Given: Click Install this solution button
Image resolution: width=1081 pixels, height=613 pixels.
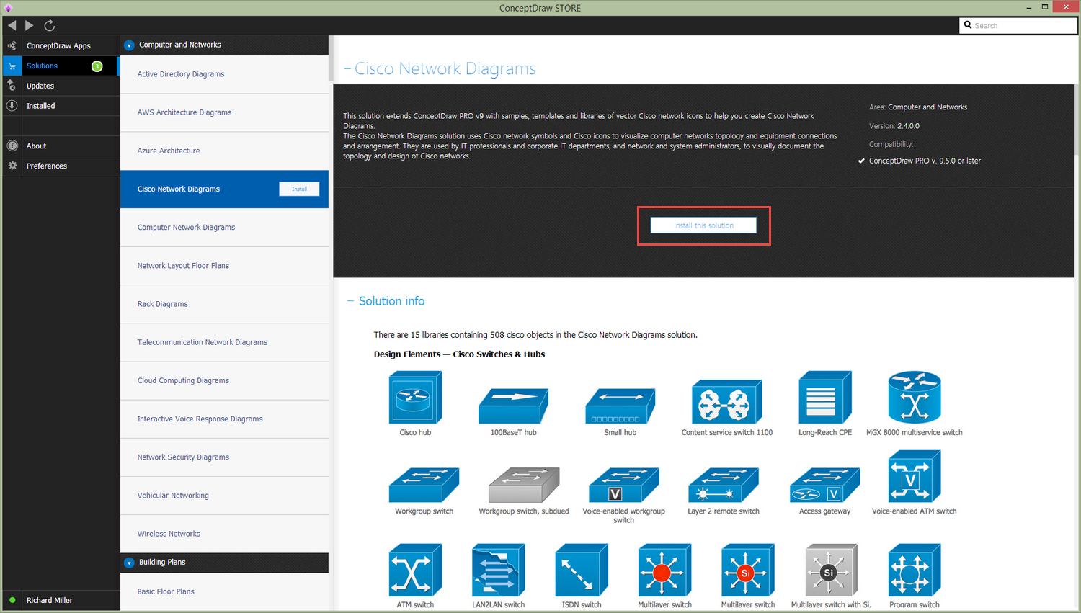Looking at the screenshot, I should pyautogui.click(x=703, y=225).
